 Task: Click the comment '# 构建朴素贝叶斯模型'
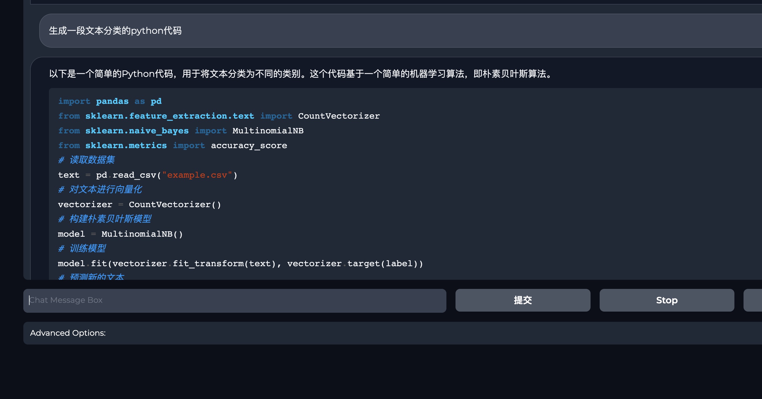[x=104, y=219]
